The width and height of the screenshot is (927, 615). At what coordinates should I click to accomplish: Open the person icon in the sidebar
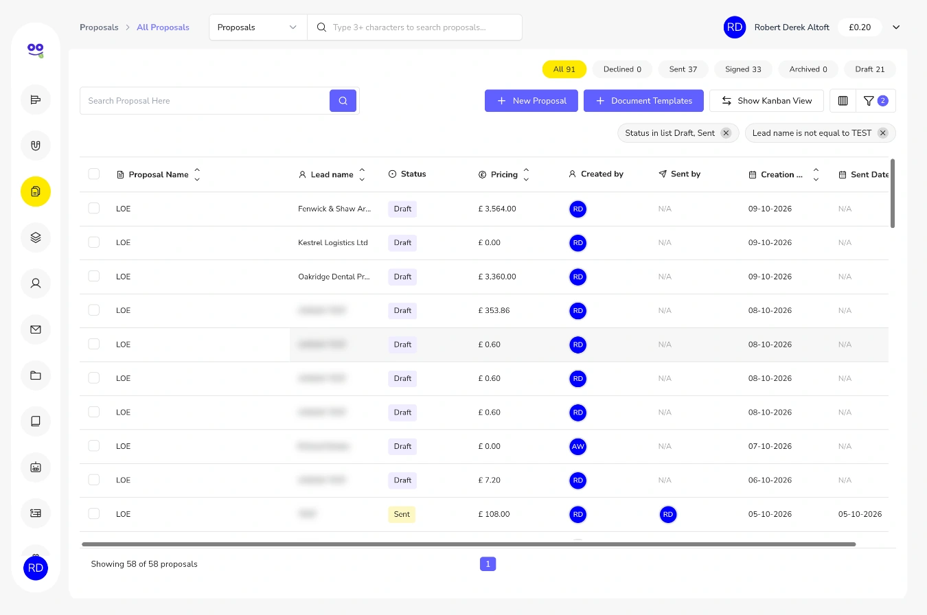tap(36, 283)
